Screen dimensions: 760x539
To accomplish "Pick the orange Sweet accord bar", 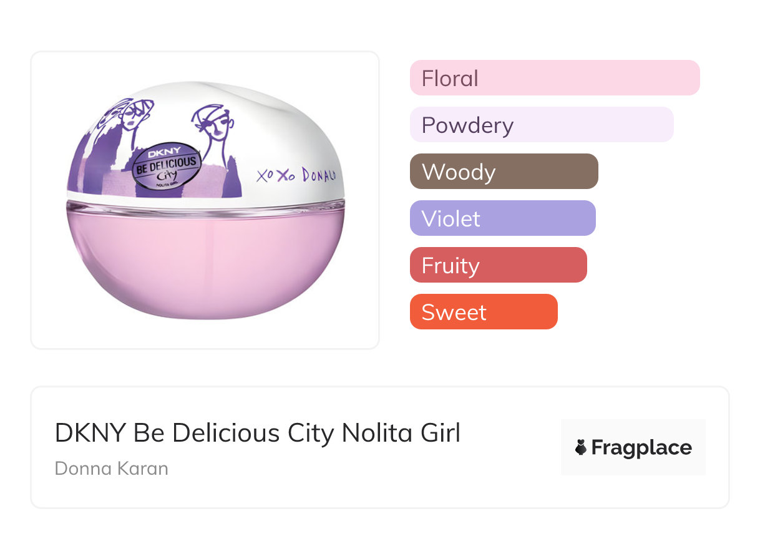I will (x=483, y=312).
